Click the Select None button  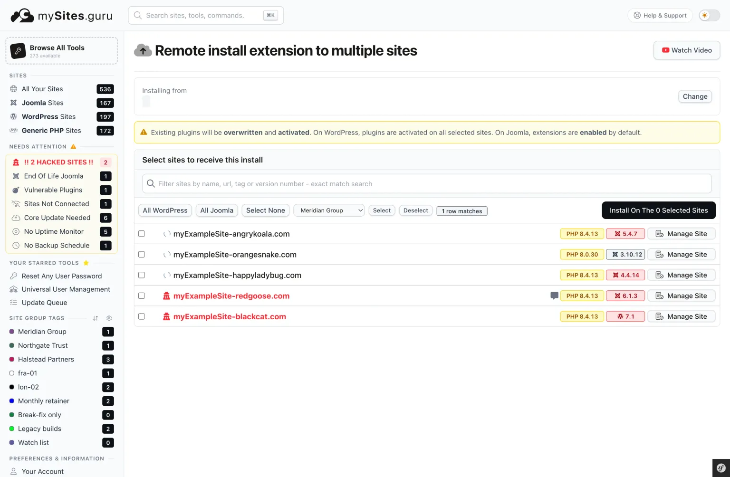click(266, 210)
